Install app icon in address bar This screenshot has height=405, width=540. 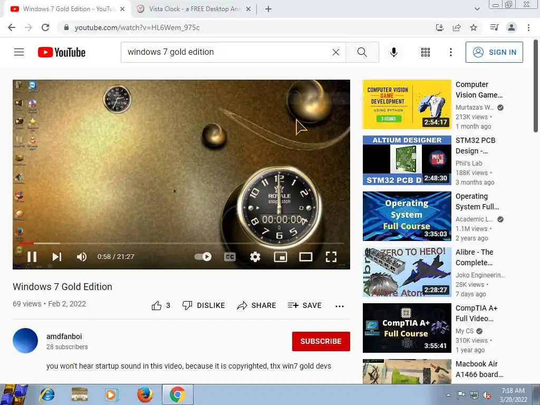coord(440,27)
